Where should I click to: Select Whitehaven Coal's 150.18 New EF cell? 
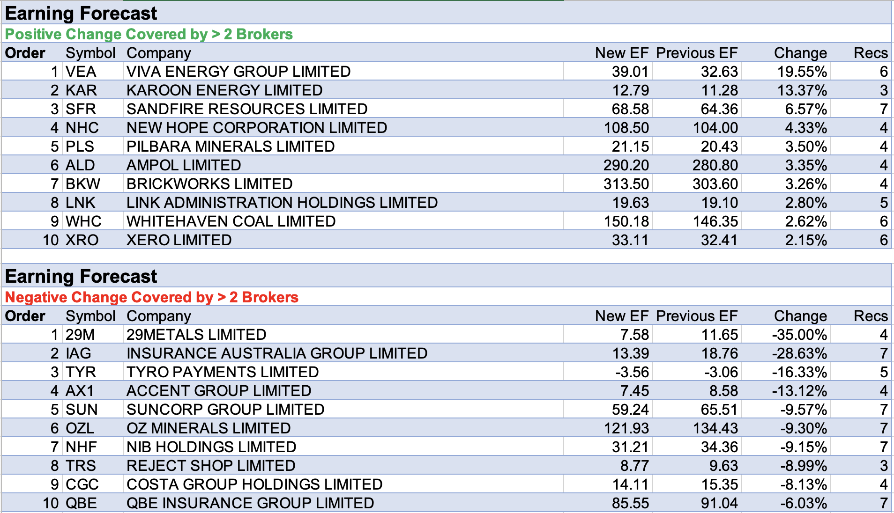(x=626, y=221)
